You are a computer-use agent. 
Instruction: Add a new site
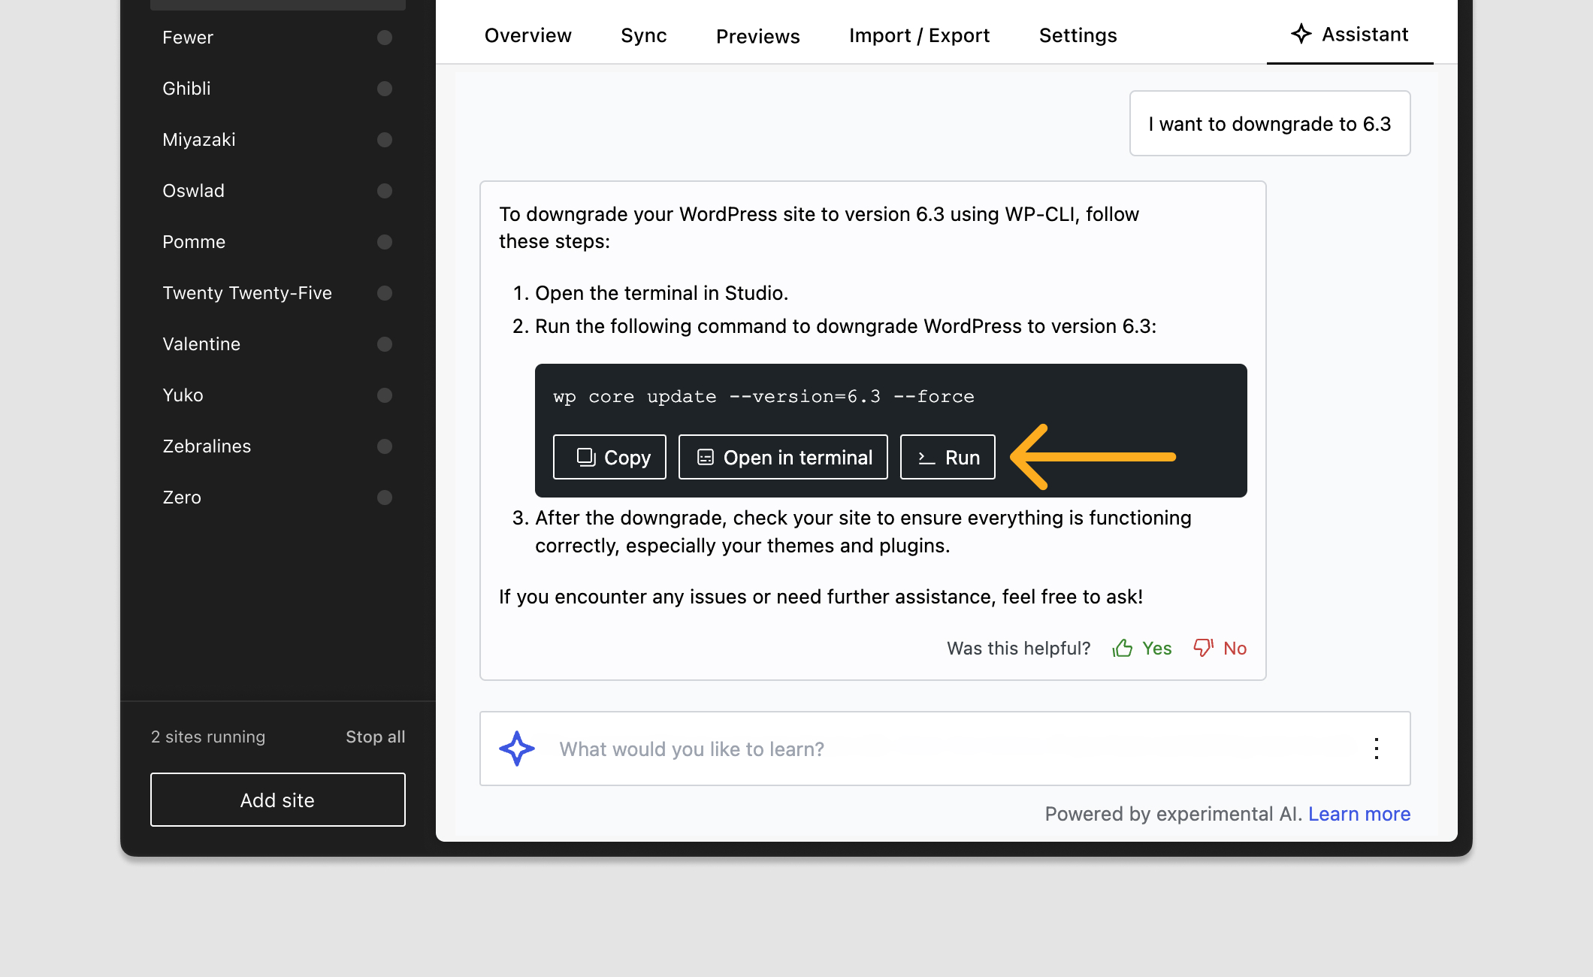(278, 800)
